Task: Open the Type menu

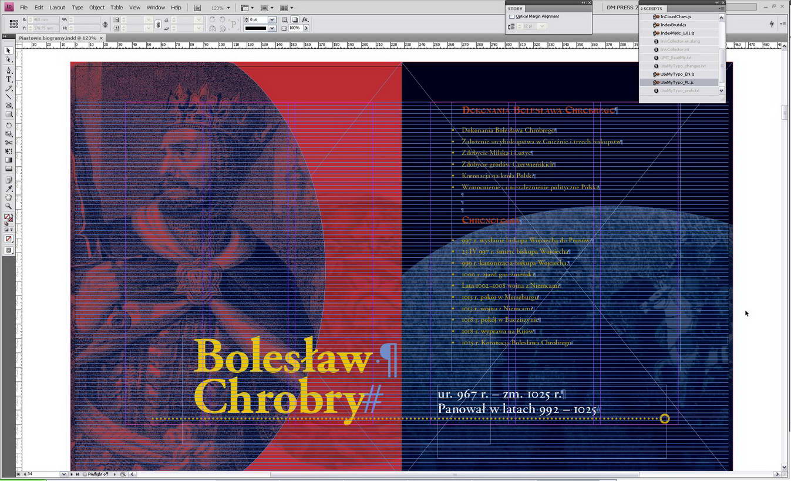Action: coord(78,8)
